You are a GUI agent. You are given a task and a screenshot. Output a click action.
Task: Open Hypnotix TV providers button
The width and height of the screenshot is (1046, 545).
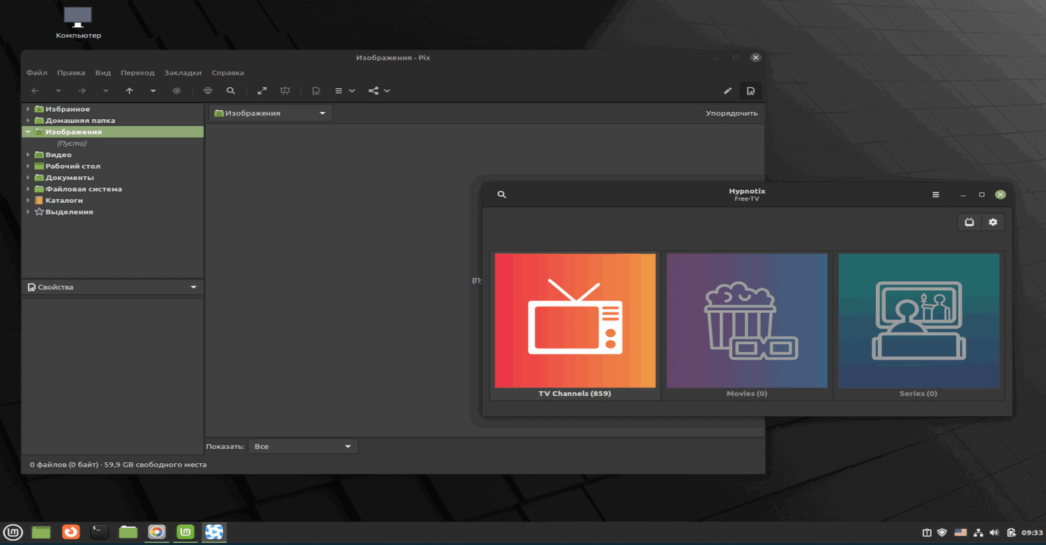969,222
